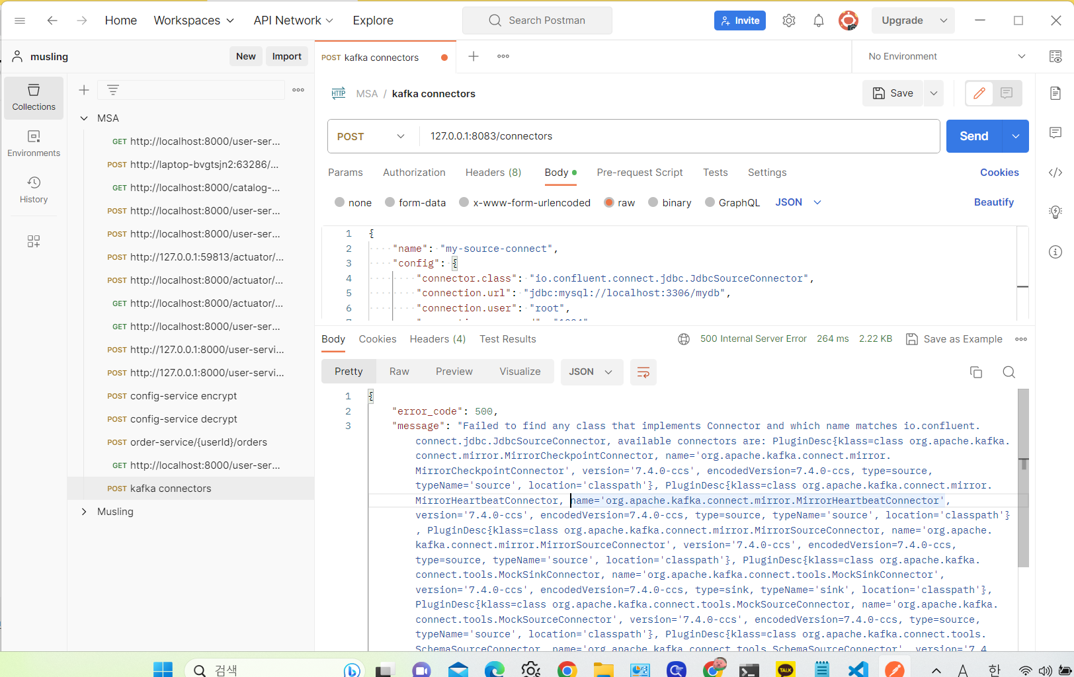Image resolution: width=1074 pixels, height=677 pixels.
Task: Collapse the MSA collection
Action: pyautogui.click(x=84, y=118)
